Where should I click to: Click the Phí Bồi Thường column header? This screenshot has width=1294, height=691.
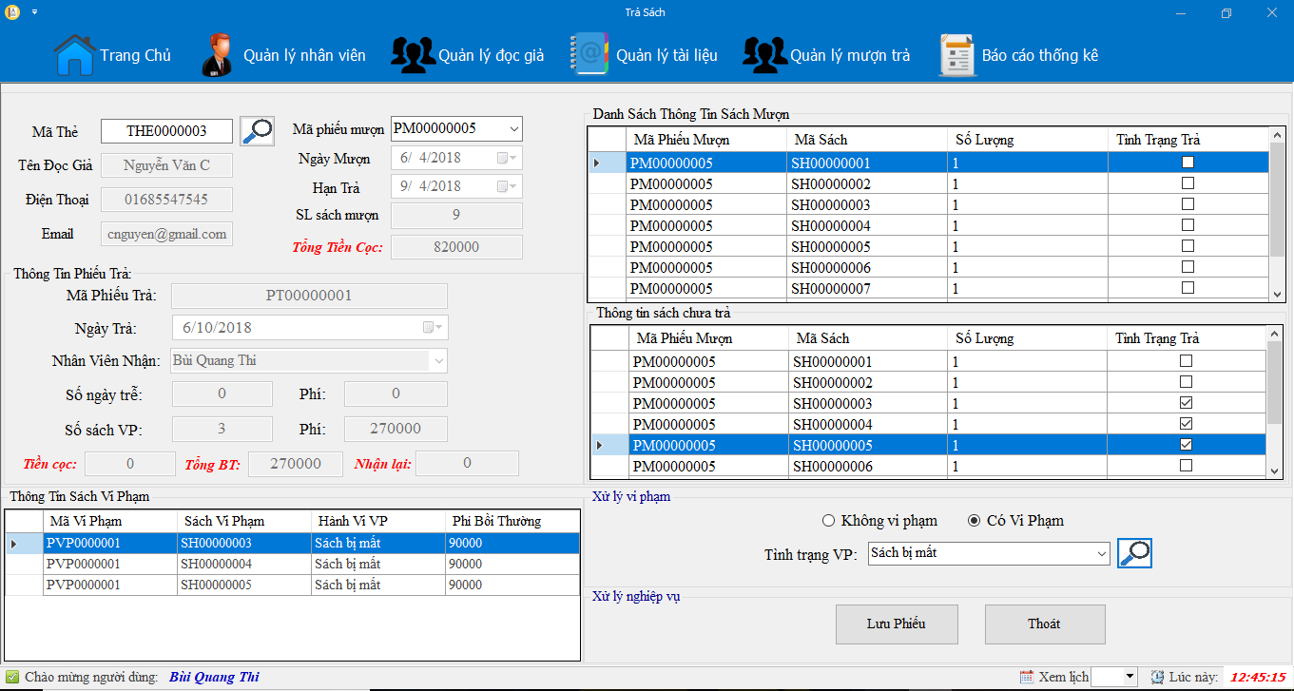(512, 521)
